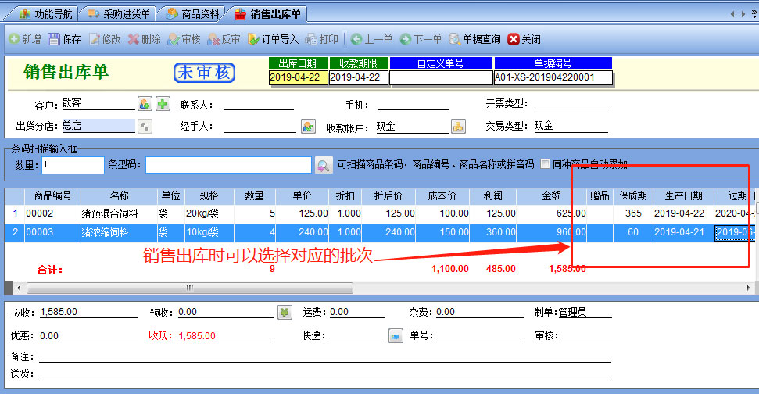
Task: Switch to the 采购进货单 tab
Action: point(119,14)
